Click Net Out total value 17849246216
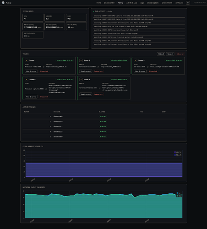 pyautogui.click(x=52, y=27)
